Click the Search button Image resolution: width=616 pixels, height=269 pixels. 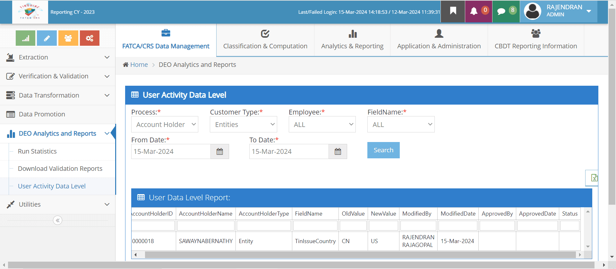tap(383, 150)
